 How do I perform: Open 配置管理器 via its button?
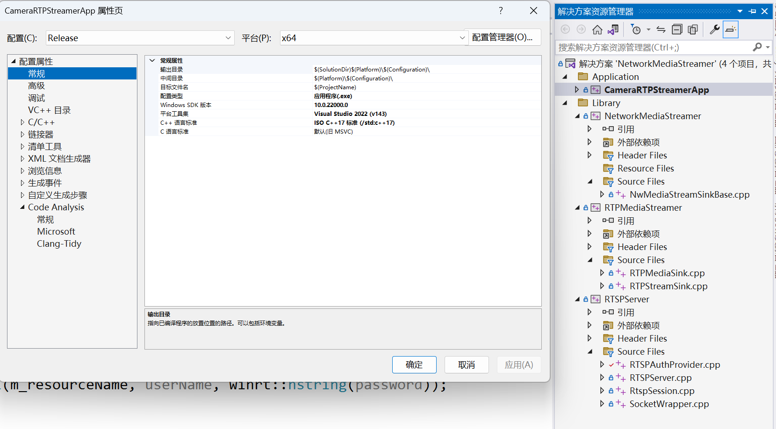pos(504,37)
